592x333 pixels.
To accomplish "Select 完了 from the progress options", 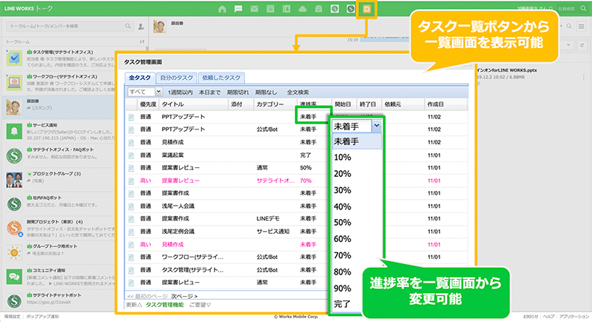I will (x=342, y=304).
